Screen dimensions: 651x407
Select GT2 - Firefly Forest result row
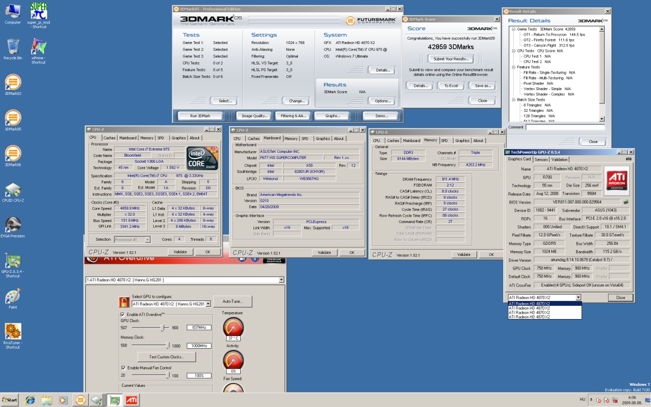[x=549, y=40]
